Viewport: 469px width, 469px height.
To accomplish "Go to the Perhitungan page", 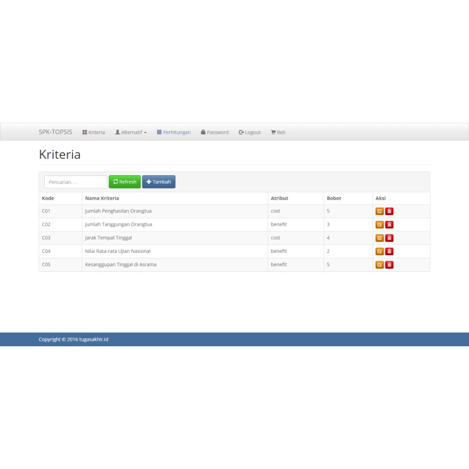I will 174,132.
